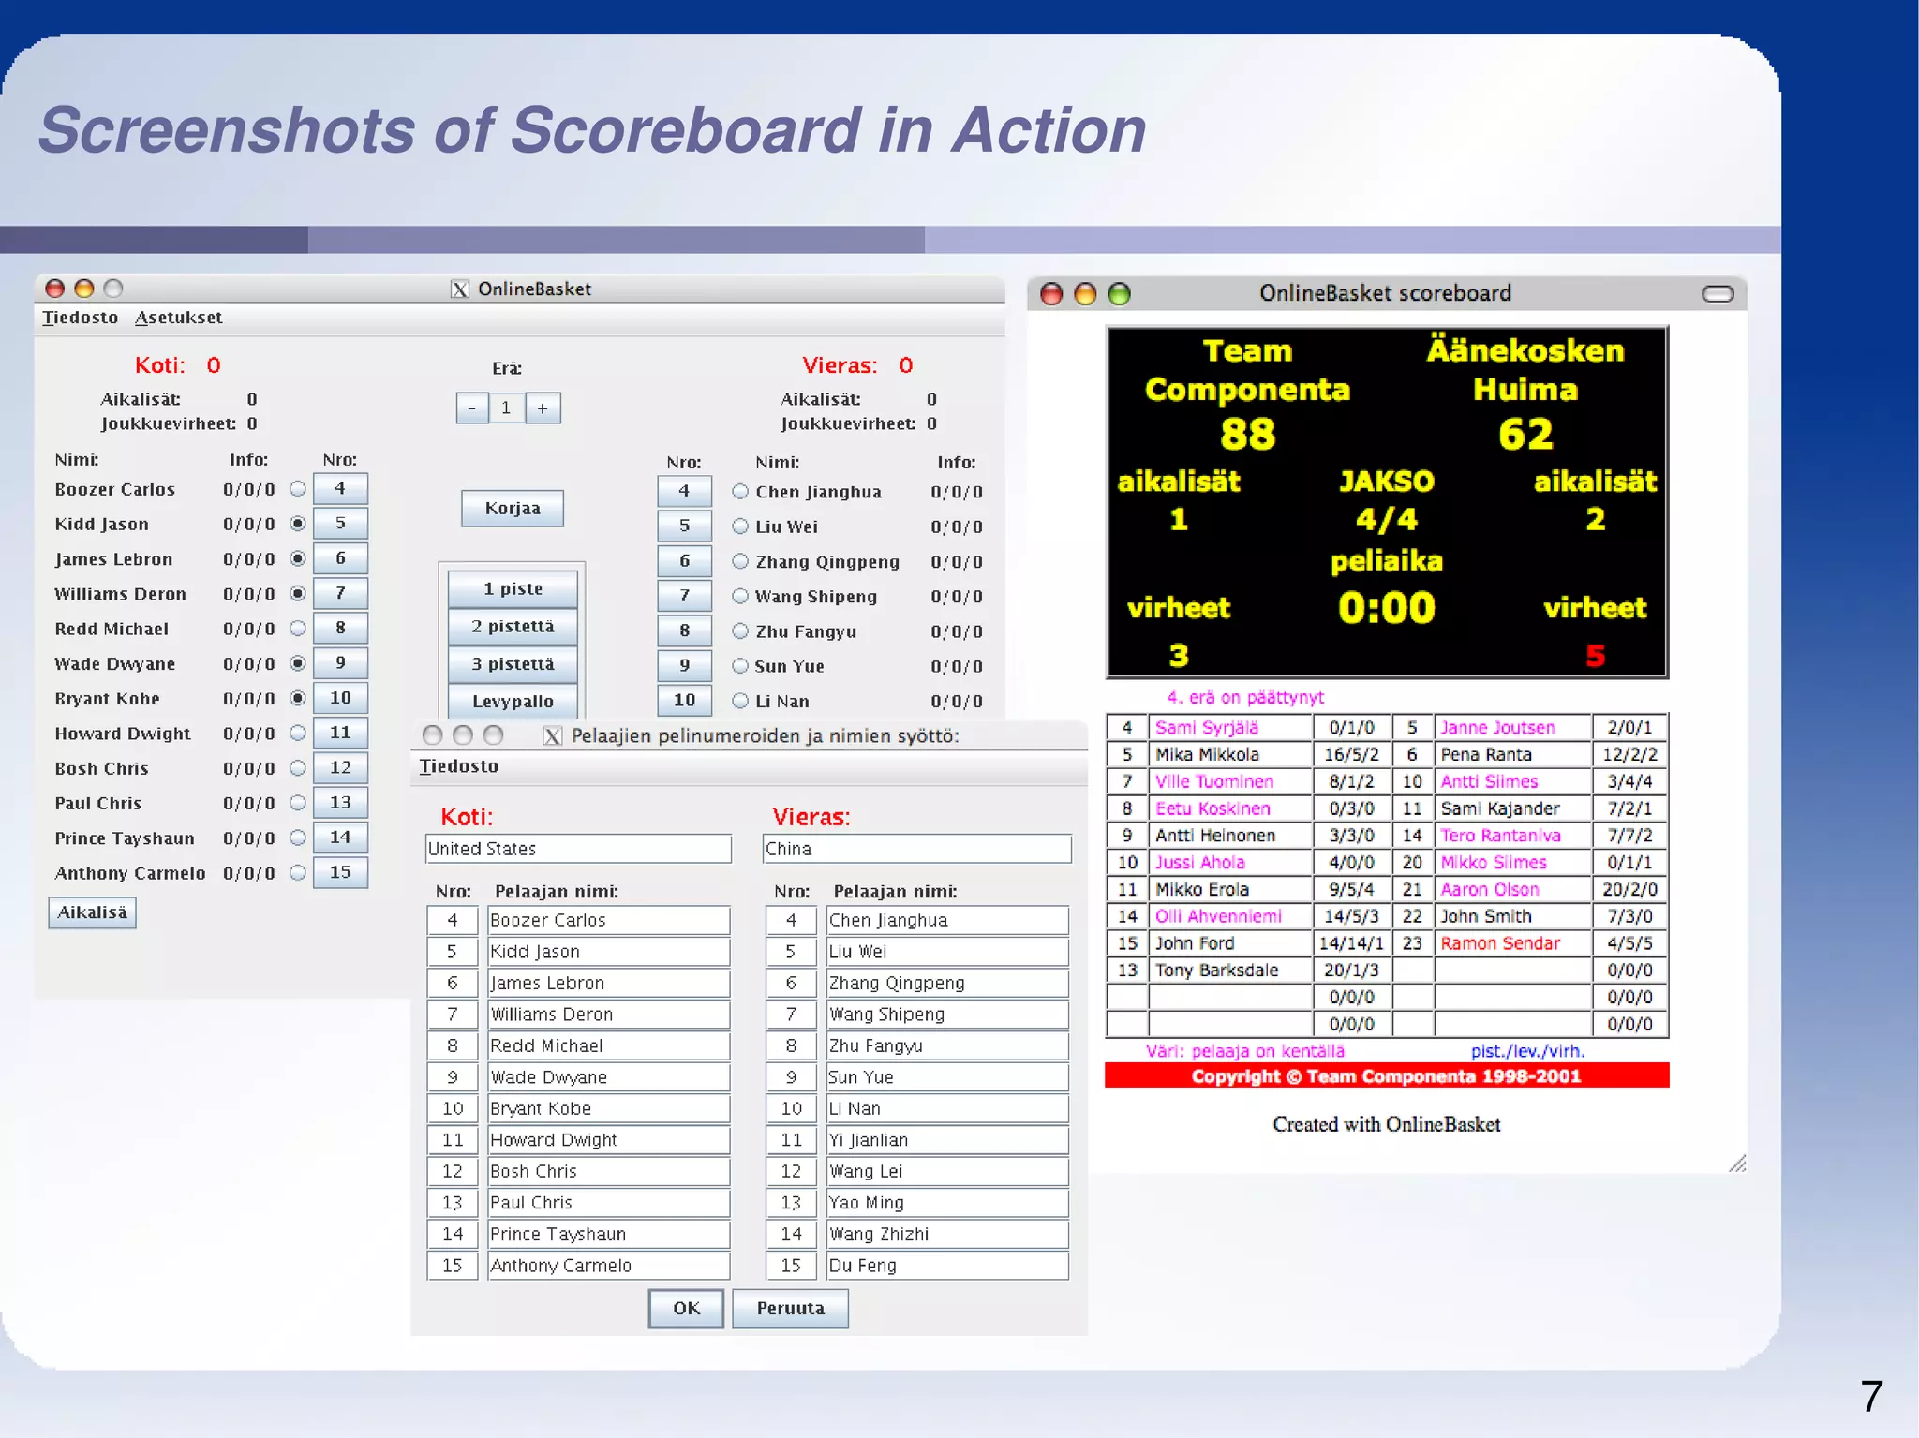Image resolution: width=1919 pixels, height=1438 pixels.
Task: Click away player number 7 button
Action: tap(685, 596)
